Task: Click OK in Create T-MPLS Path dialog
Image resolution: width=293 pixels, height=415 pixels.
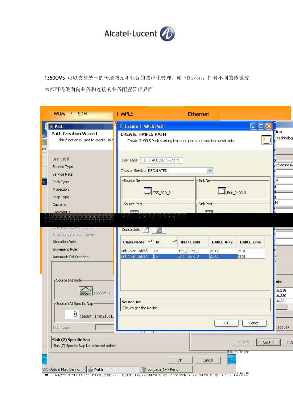Action: 226,323
